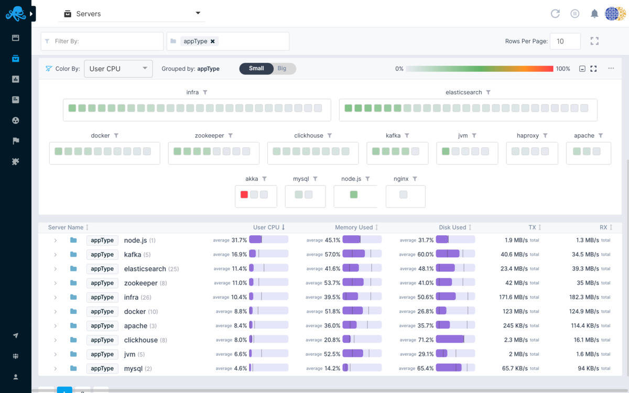The height and width of the screenshot is (393, 629).
Task: Open the Color By dropdown
Action: pyautogui.click(x=118, y=68)
